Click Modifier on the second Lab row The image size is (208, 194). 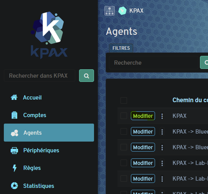pyautogui.click(x=143, y=179)
